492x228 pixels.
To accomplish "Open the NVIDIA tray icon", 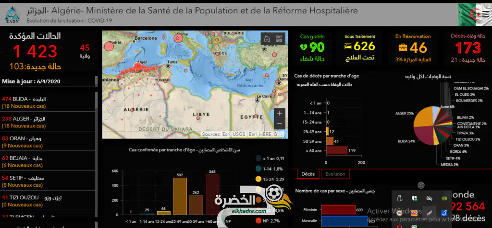I will pyautogui.click(x=444, y=198).
